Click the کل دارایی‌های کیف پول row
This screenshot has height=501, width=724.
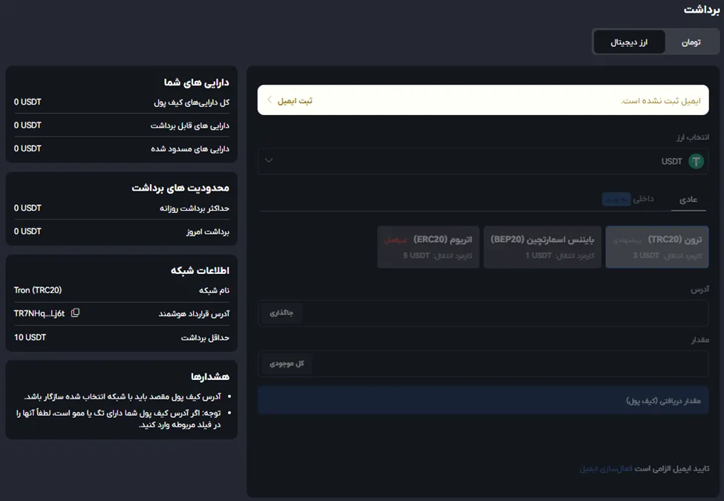(122, 102)
